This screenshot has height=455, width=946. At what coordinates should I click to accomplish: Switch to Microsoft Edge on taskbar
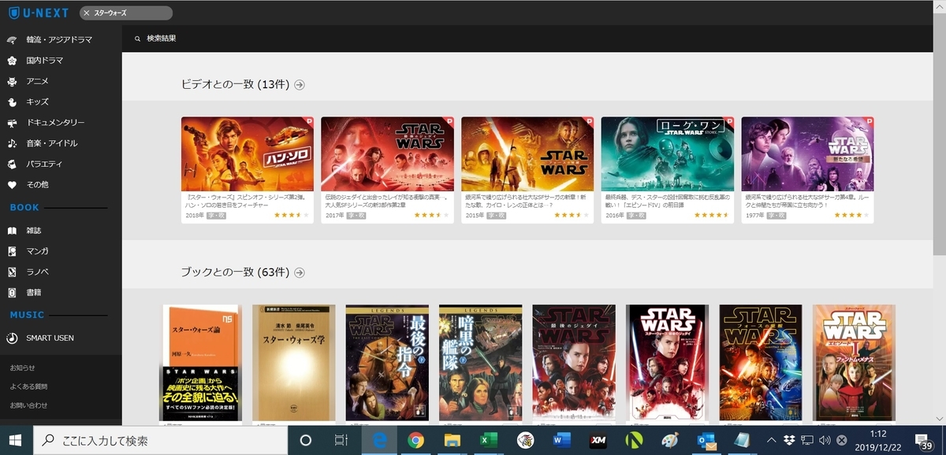tap(380, 440)
